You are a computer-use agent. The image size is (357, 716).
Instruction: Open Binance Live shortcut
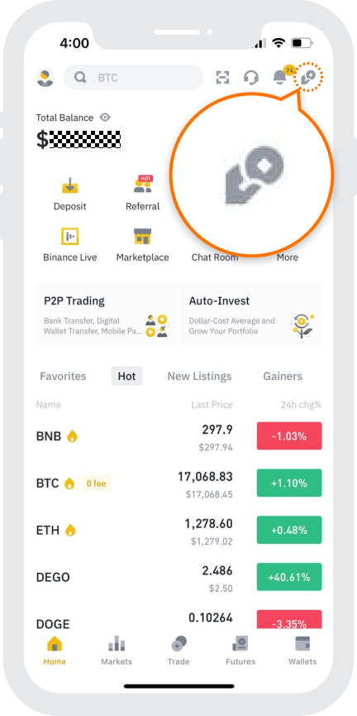69,245
